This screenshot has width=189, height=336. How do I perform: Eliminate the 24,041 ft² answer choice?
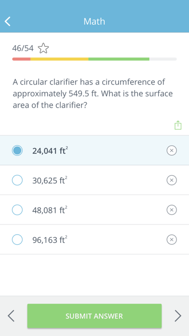click(x=172, y=151)
